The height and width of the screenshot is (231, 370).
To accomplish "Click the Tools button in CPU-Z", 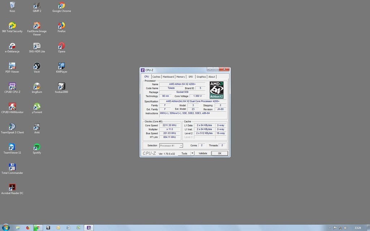I will pos(184,153).
